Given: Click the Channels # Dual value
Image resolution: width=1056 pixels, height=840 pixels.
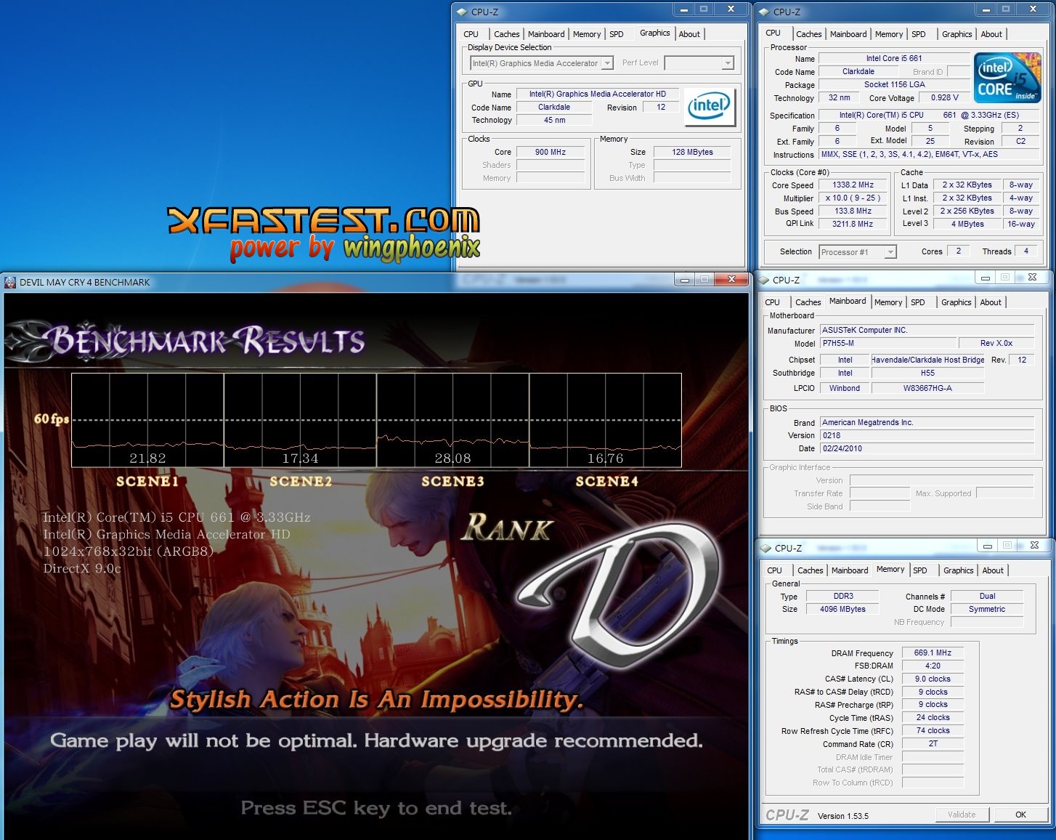Looking at the screenshot, I should [987, 596].
